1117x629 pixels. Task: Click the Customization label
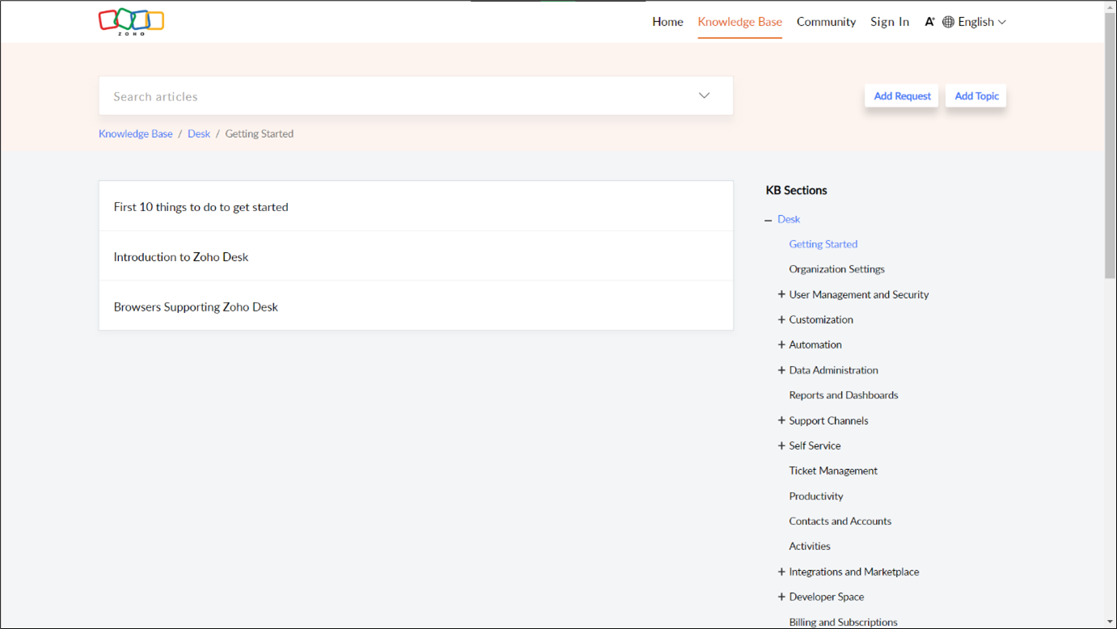tap(821, 319)
